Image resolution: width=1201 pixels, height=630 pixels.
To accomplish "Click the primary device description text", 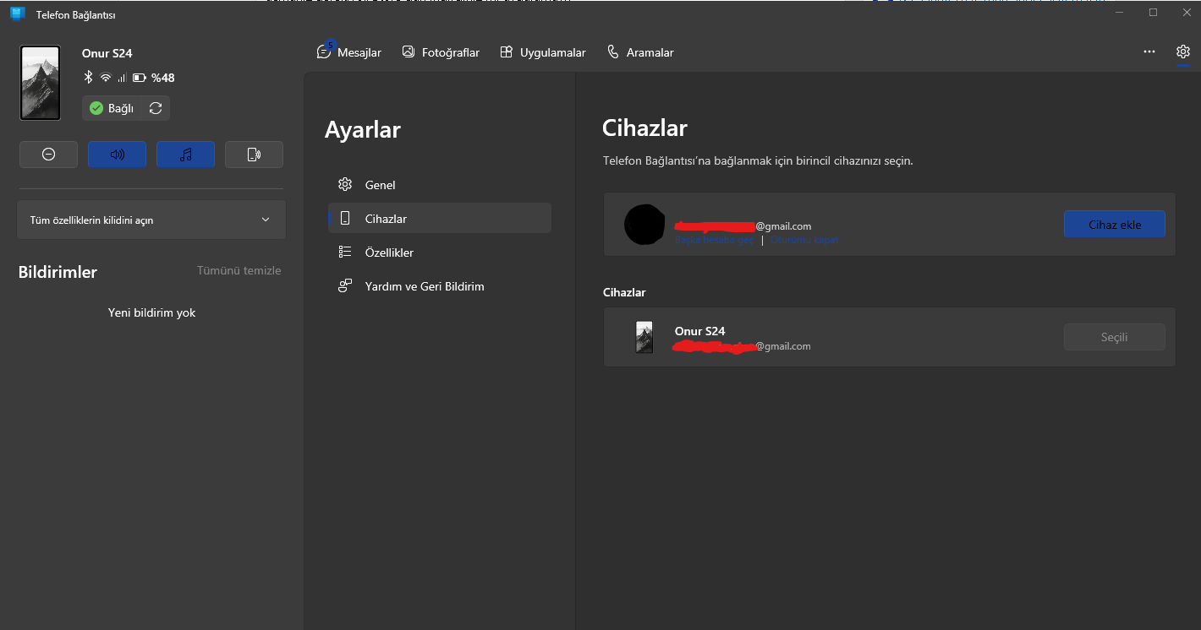I will point(758,160).
